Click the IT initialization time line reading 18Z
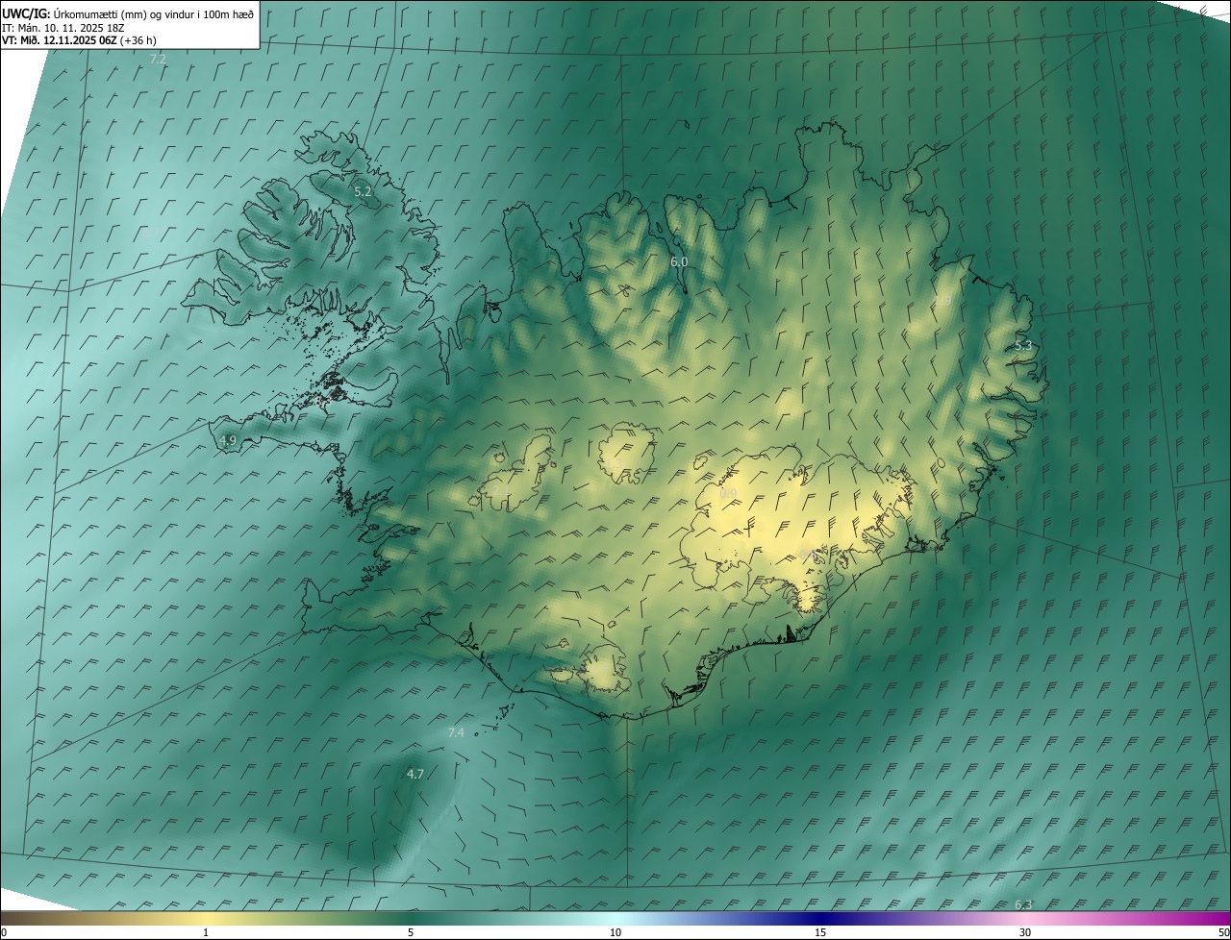The image size is (1231, 940). coord(63,27)
